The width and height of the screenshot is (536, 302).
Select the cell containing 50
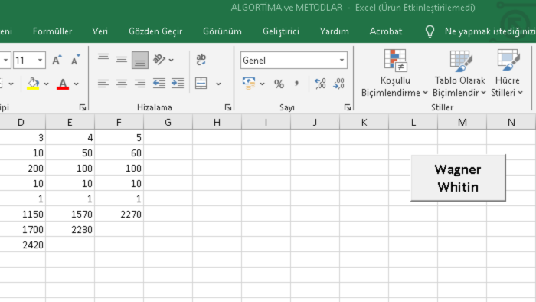(x=70, y=153)
